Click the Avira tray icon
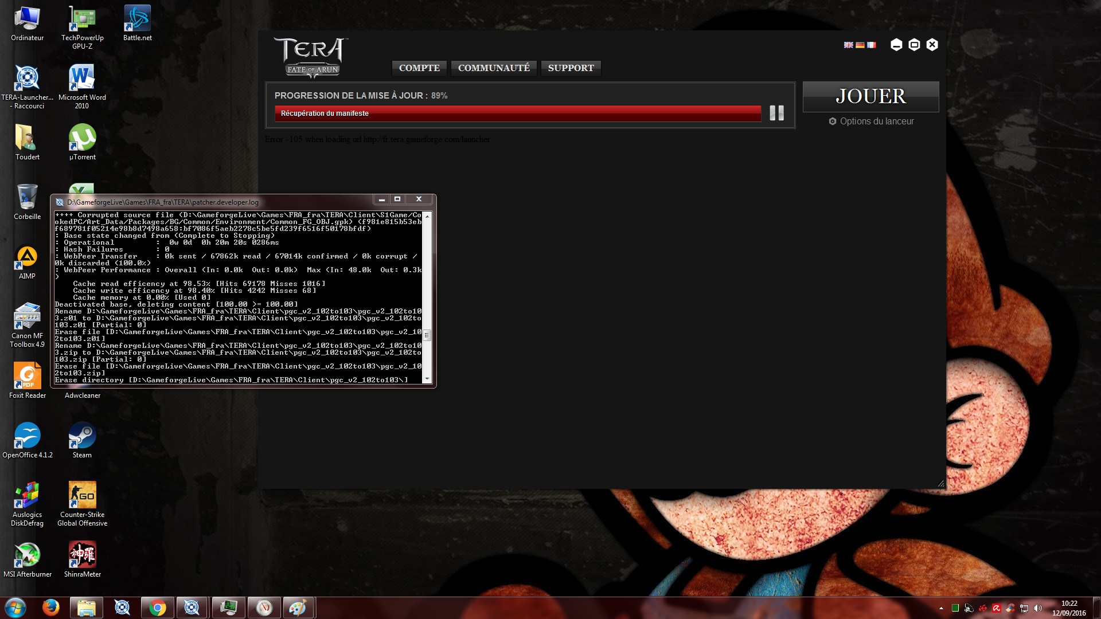 coord(996,608)
